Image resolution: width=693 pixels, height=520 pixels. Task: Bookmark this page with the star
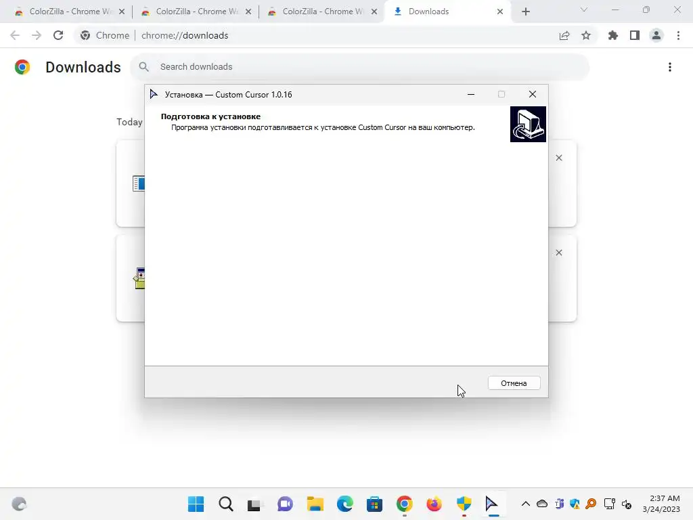point(586,35)
